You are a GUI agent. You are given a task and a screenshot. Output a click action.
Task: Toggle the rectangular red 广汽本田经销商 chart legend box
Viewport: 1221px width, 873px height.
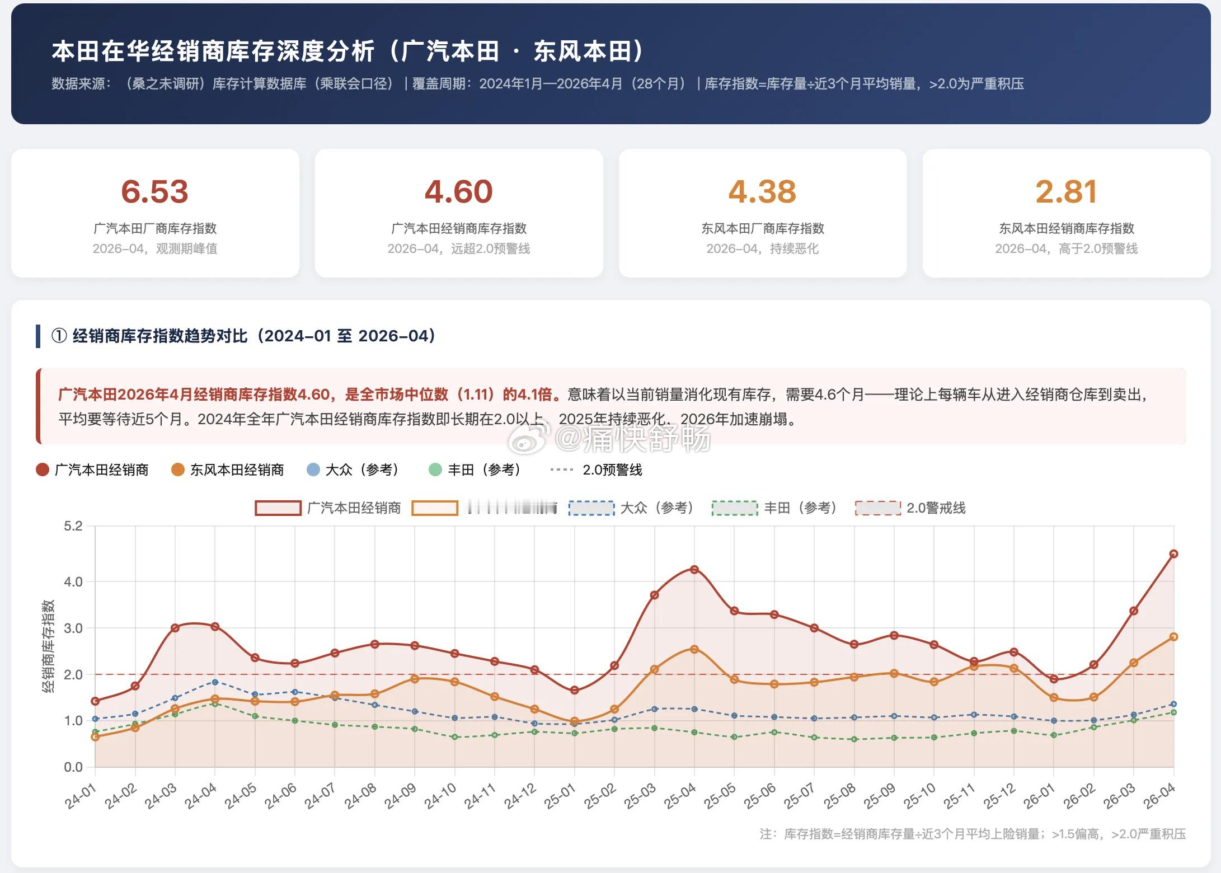click(278, 508)
